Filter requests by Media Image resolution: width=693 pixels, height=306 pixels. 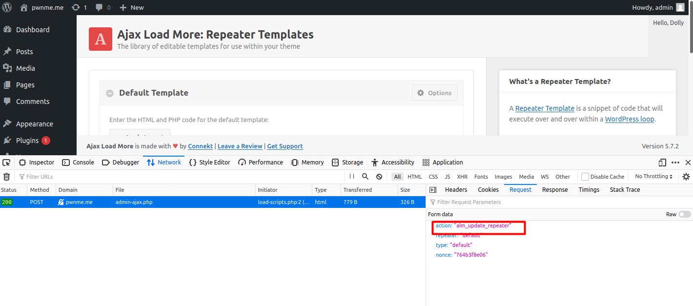(x=527, y=177)
